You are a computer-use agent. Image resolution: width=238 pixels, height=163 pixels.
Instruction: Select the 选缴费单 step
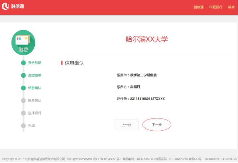click(35, 75)
